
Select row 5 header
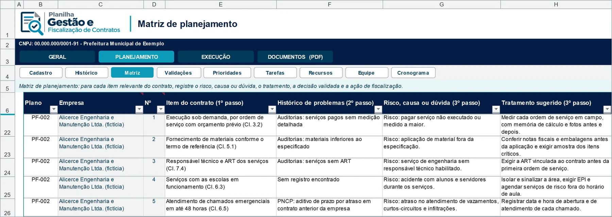7,87
